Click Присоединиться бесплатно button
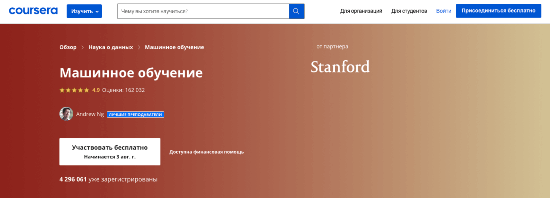This screenshot has width=550, height=198. click(x=499, y=11)
